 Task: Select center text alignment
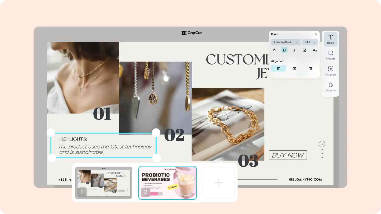point(294,68)
